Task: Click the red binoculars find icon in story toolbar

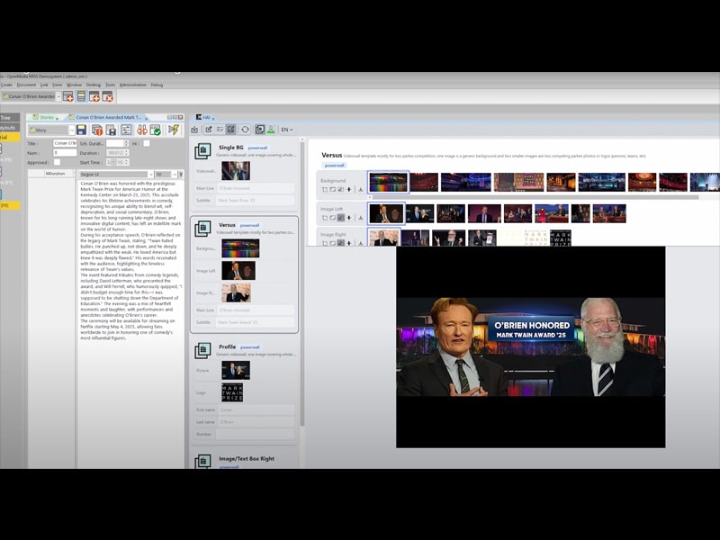Action: [141, 130]
